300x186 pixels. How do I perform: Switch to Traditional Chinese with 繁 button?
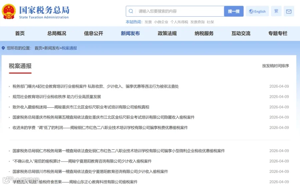276,11
